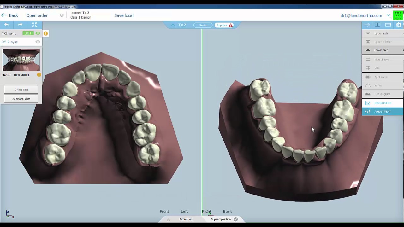Toggle visibility eye for TX2 -sync
This screenshot has height=227, width=404.
pos(38,33)
